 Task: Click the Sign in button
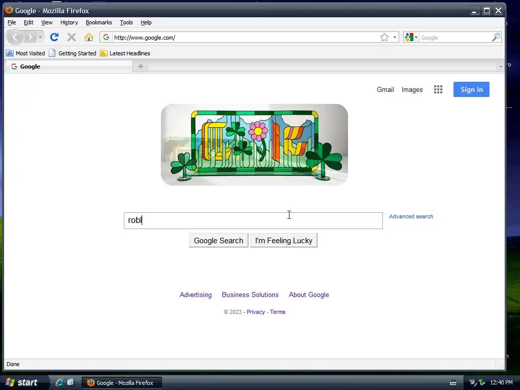471,89
